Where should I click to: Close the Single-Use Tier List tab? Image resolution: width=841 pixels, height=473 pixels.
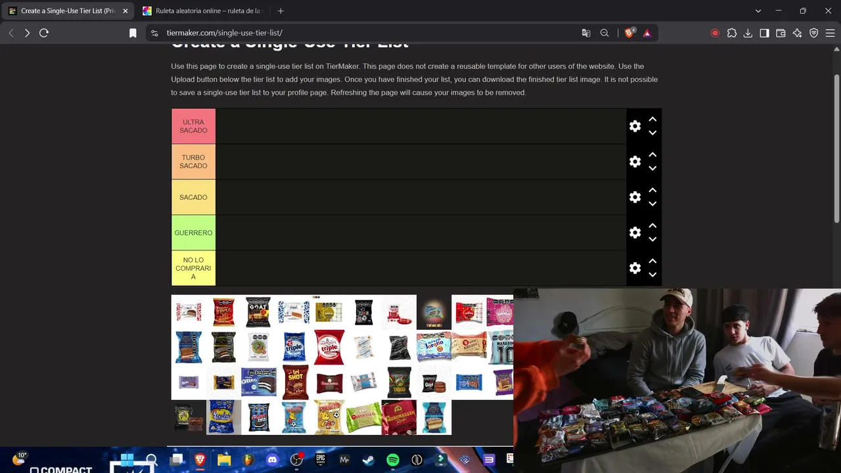pos(125,11)
